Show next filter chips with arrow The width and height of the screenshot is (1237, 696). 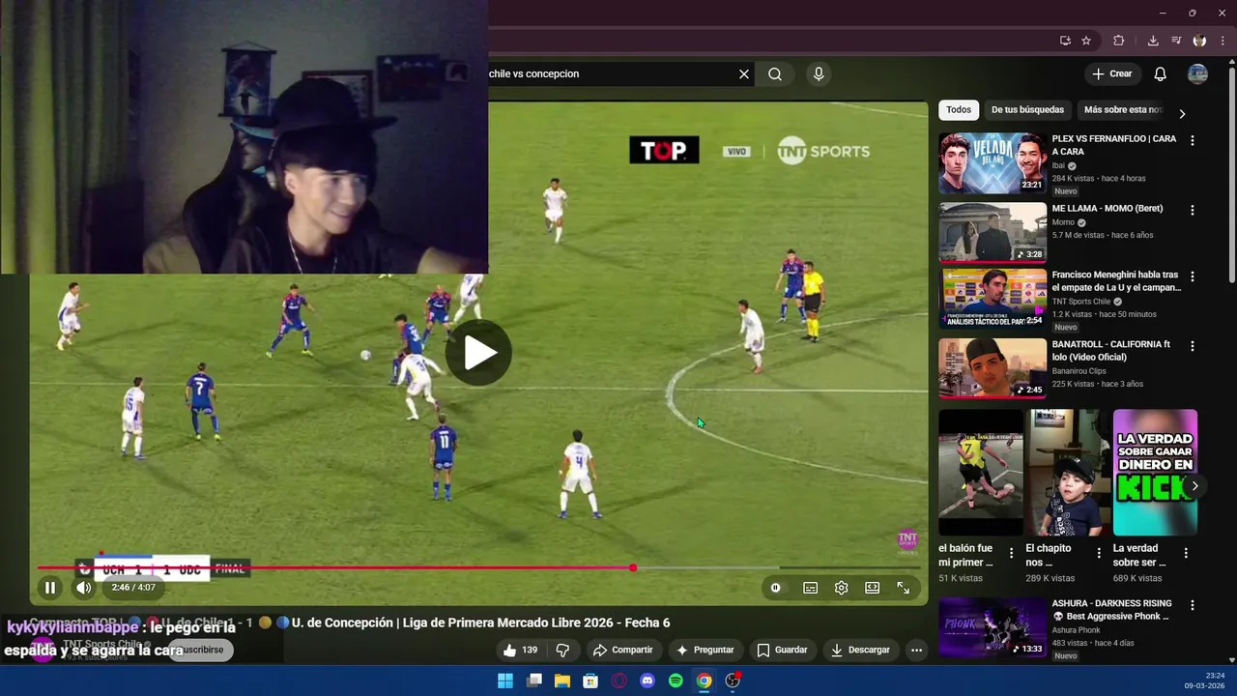click(x=1181, y=114)
